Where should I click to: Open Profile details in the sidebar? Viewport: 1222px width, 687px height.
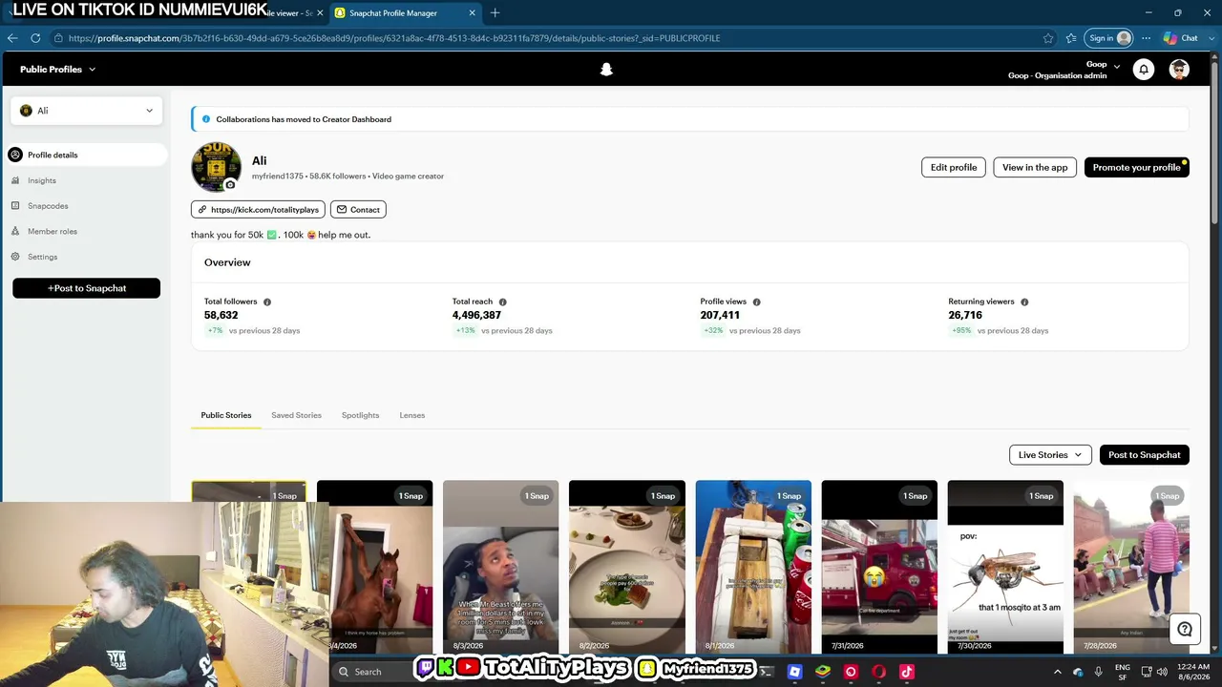[x=87, y=155]
